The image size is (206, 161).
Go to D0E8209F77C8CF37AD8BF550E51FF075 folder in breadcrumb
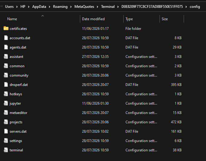pyautogui.click(x=152, y=7)
